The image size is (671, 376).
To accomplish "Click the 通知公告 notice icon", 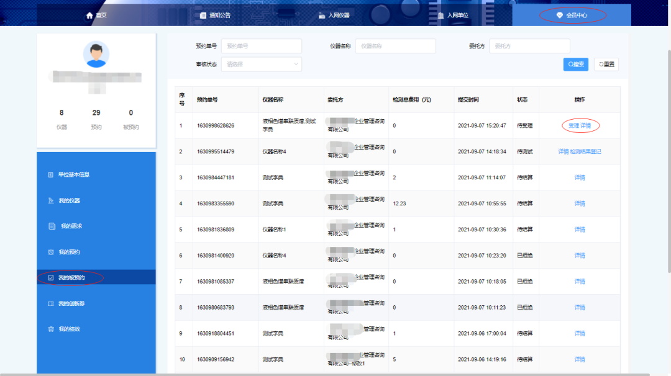I will point(203,16).
